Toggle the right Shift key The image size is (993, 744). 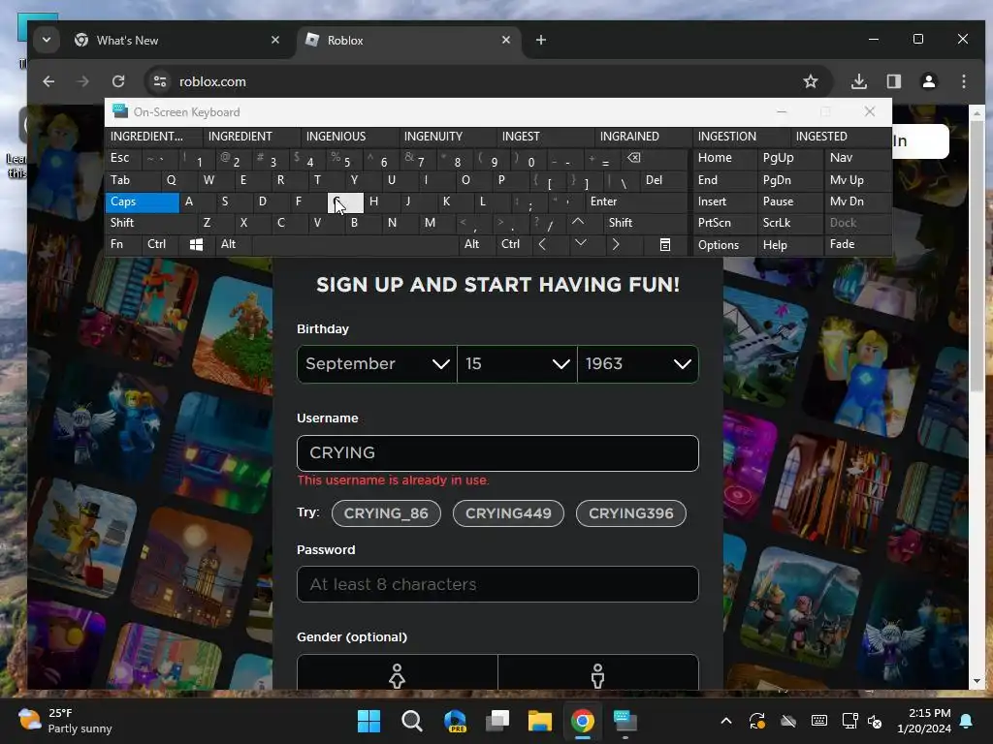pos(645,223)
